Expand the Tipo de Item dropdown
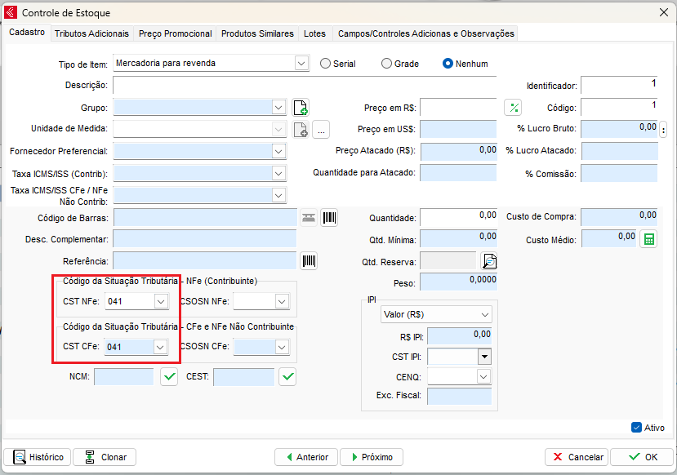Image resolution: width=677 pixels, height=475 pixels. (301, 64)
